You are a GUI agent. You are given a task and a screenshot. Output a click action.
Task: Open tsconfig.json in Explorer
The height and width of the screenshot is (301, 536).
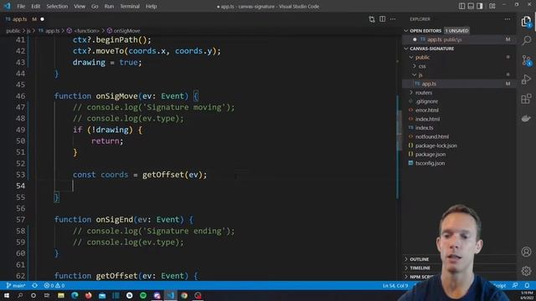430,163
